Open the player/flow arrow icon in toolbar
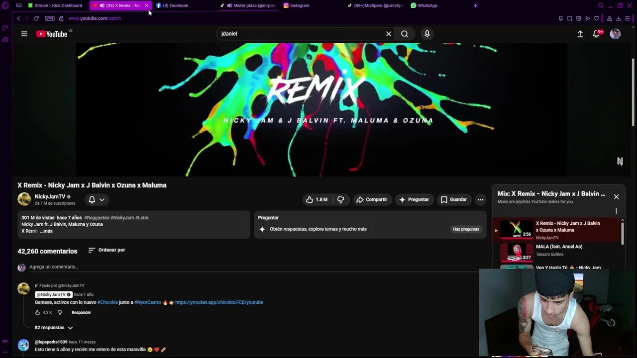637x358 pixels. pos(588,18)
